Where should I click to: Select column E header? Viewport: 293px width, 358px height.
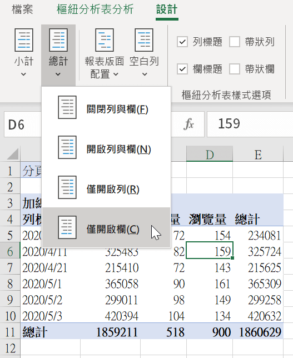pyautogui.click(x=258, y=154)
